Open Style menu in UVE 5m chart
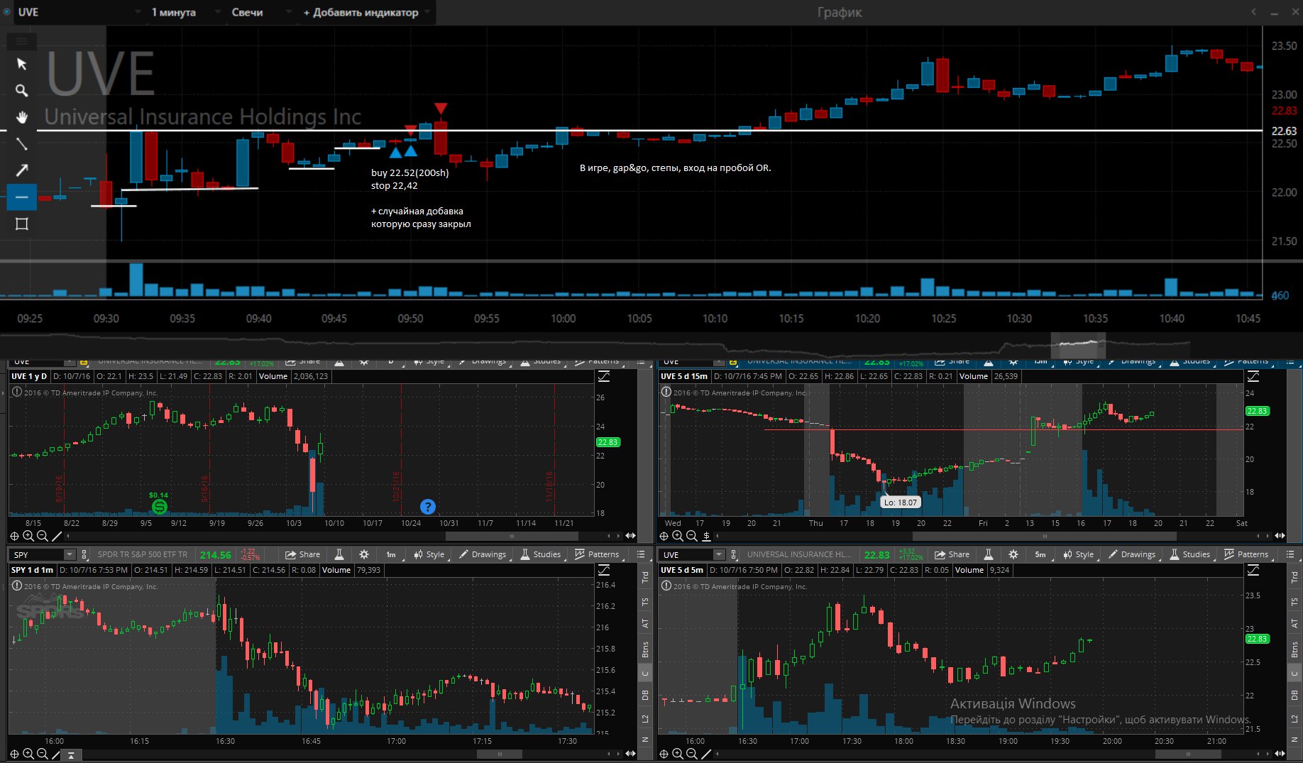Viewport: 1303px width, 763px height. [x=1079, y=554]
